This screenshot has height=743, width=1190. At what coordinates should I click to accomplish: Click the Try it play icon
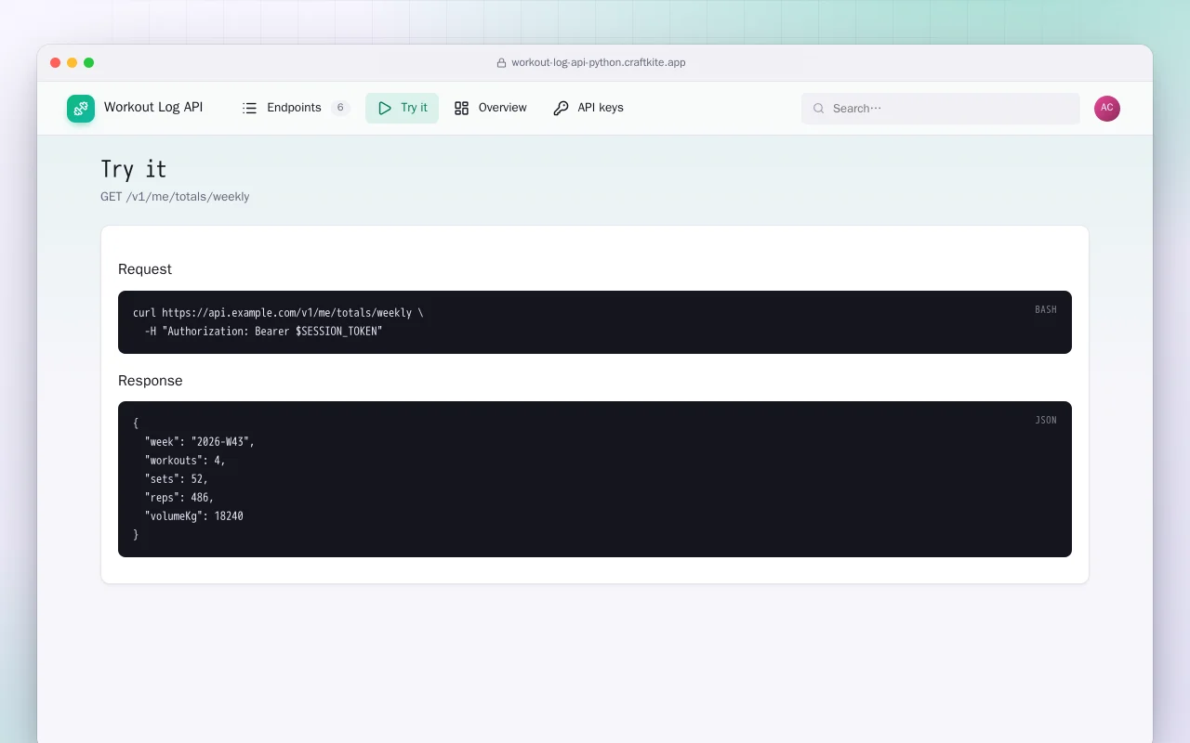[x=385, y=108]
